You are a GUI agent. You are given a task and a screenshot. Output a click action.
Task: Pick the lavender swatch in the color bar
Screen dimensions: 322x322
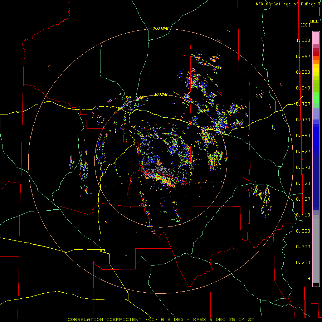click(316, 113)
